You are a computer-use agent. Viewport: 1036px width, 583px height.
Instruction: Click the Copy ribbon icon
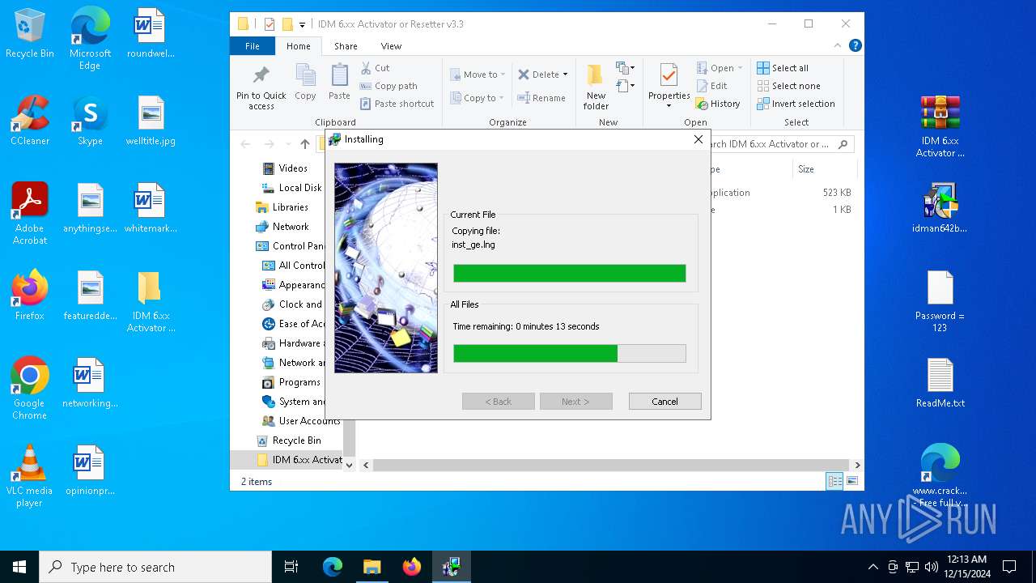coord(305,83)
